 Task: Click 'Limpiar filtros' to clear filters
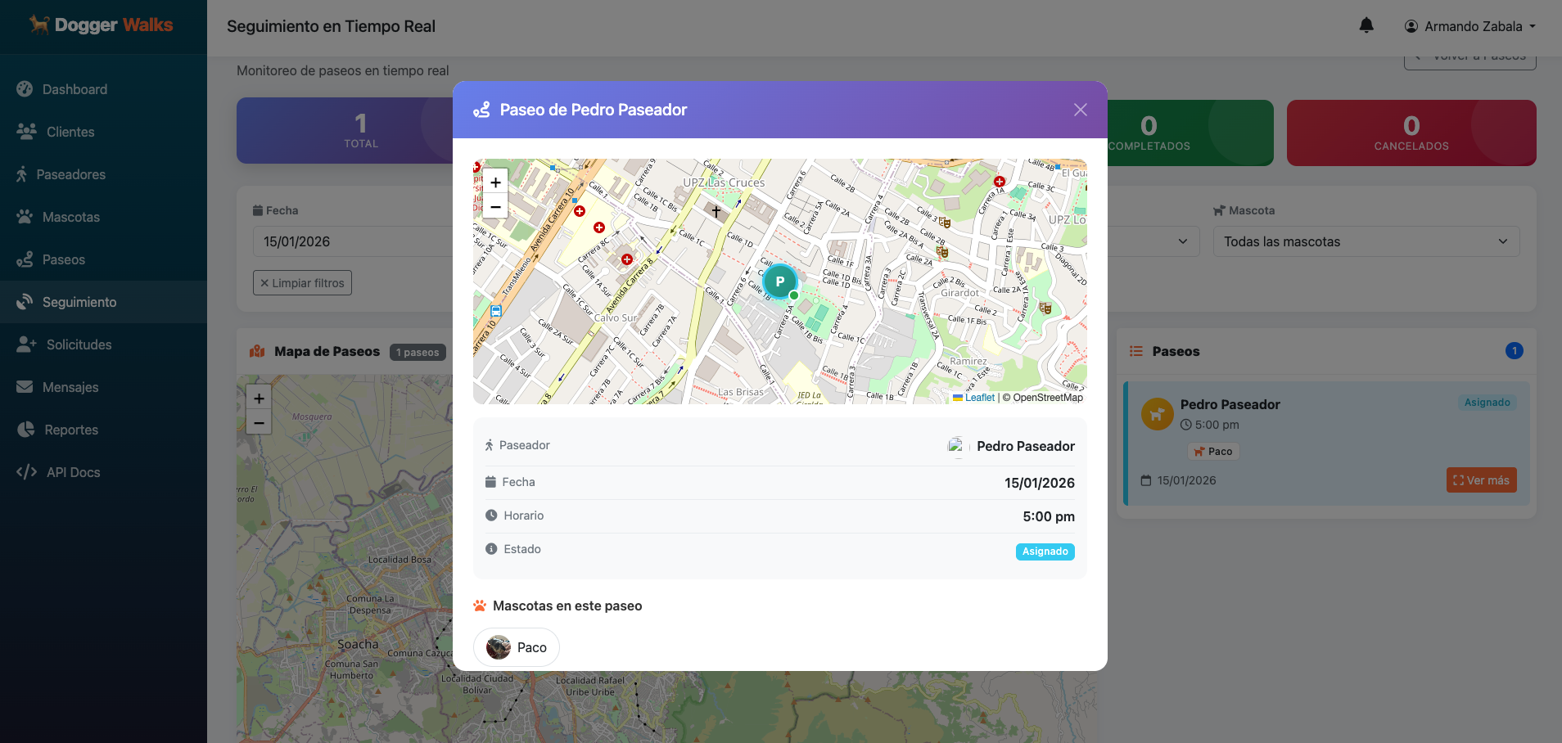click(x=302, y=282)
